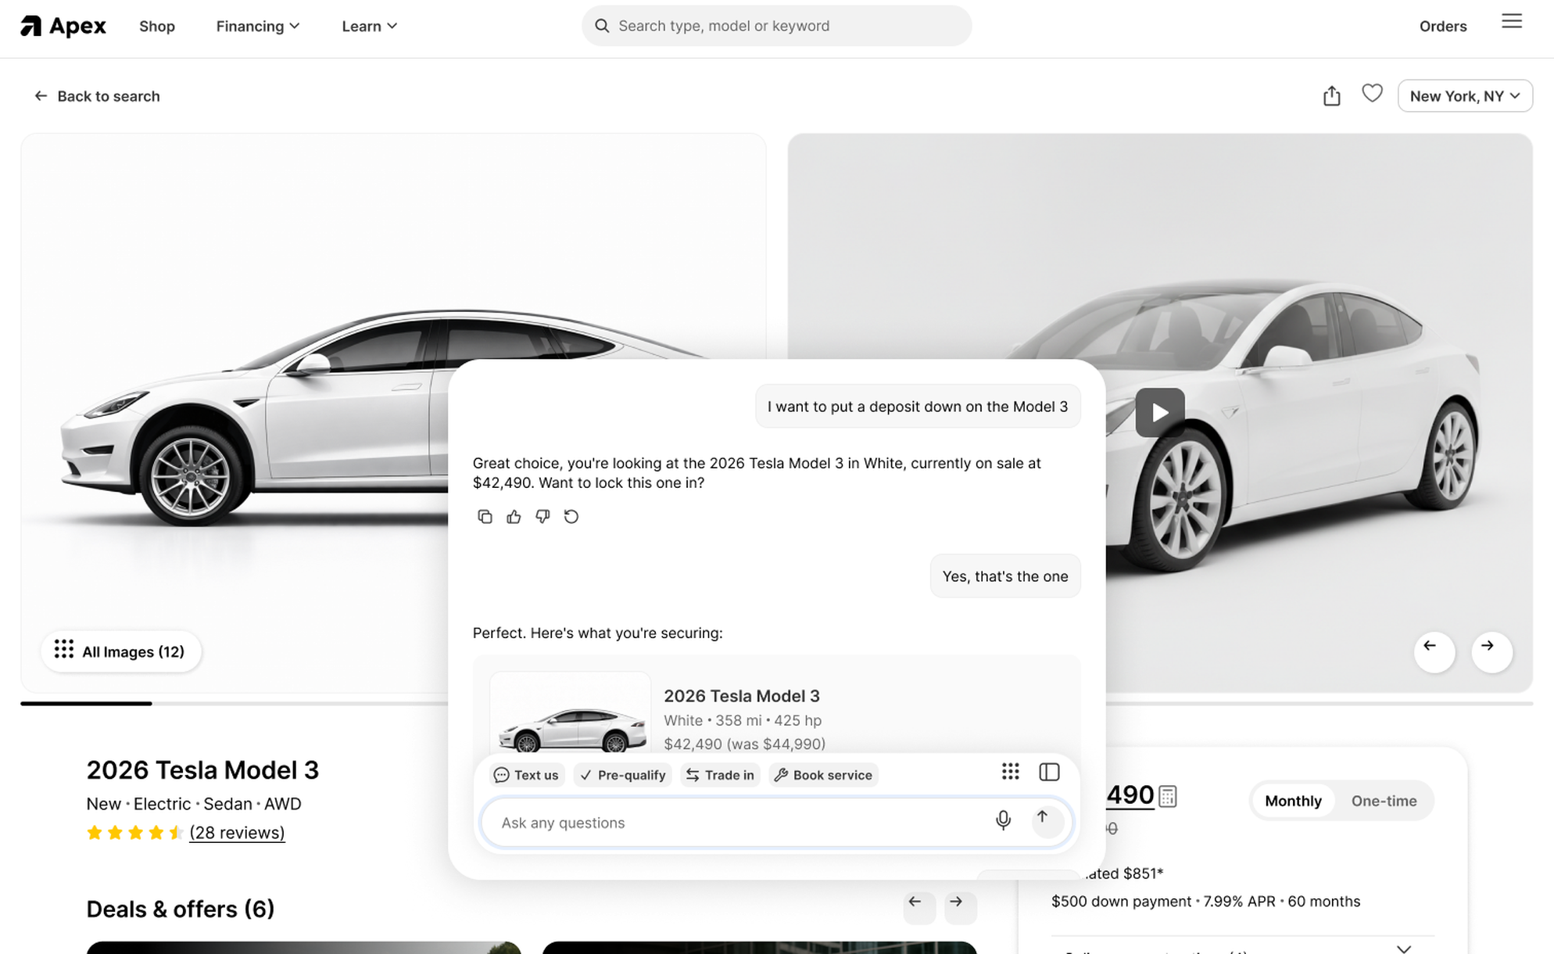Click the White • 358 mi • 425 hp text
Viewport: 1554px width, 954px height.
click(743, 720)
